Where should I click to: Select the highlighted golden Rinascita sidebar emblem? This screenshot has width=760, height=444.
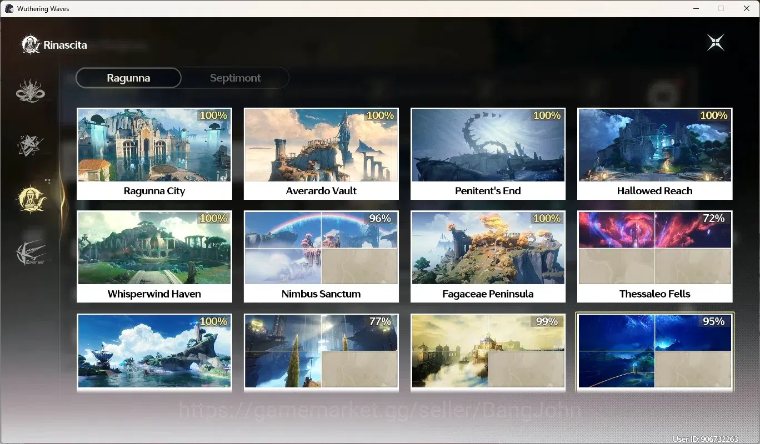pyautogui.click(x=32, y=199)
